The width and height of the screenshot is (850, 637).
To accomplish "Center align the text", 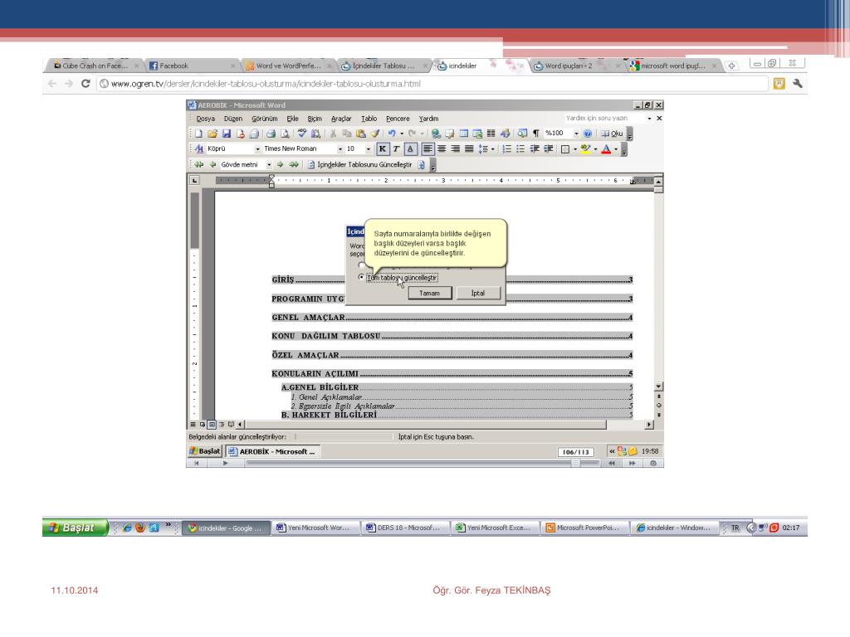I will coord(442,148).
